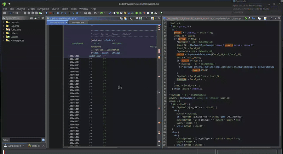Toggle the blue navigation direction arrow
The height and width of the screenshot is (154, 283).
coord(46,13)
